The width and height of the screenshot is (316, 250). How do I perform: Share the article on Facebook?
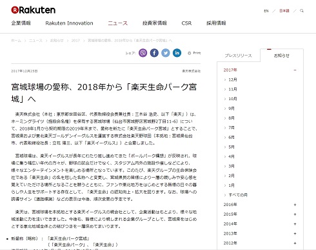[154, 53]
